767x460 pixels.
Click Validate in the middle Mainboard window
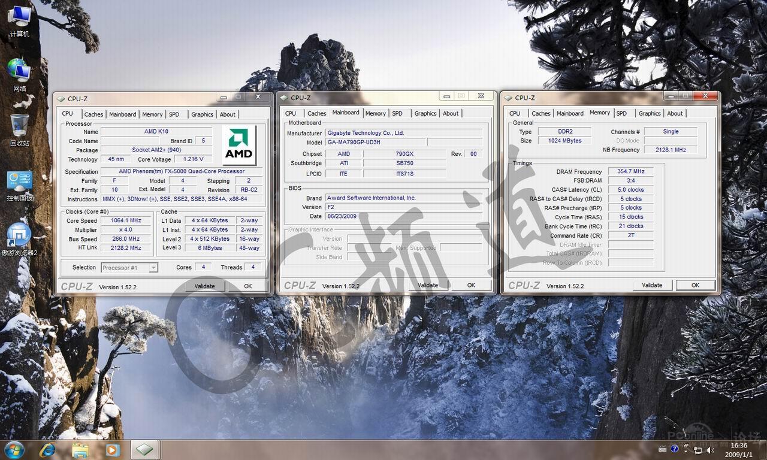pyautogui.click(x=428, y=285)
